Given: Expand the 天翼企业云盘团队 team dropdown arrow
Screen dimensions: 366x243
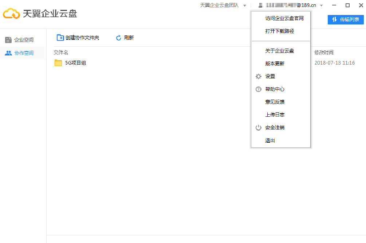Looking at the screenshot, I should (245, 5).
